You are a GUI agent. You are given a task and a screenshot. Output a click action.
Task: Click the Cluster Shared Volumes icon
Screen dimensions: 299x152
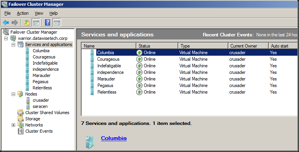[21, 113]
